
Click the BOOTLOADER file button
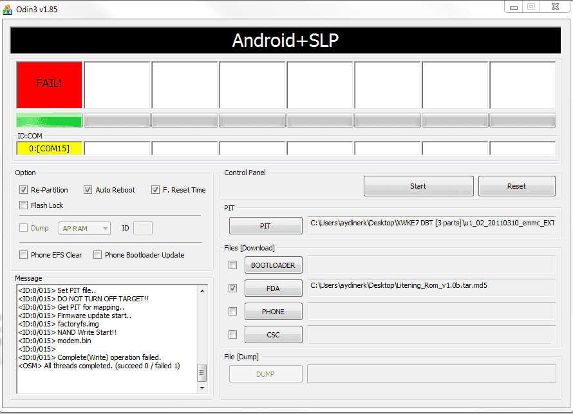pyautogui.click(x=274, y=265)
